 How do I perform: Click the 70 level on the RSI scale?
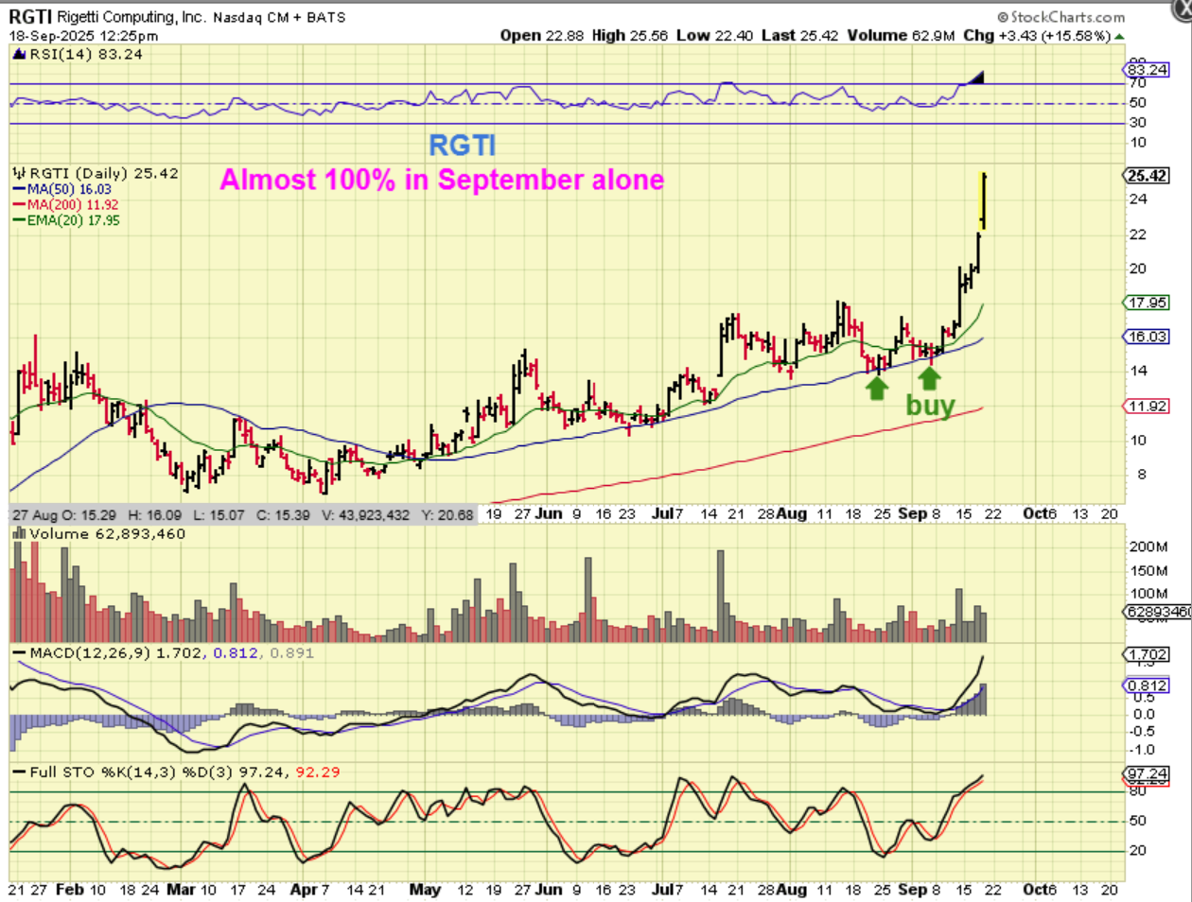click(1136, 84)
